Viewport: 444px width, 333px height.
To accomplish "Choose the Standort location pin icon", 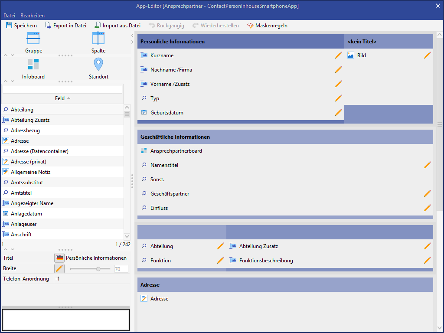I will 98,64.
